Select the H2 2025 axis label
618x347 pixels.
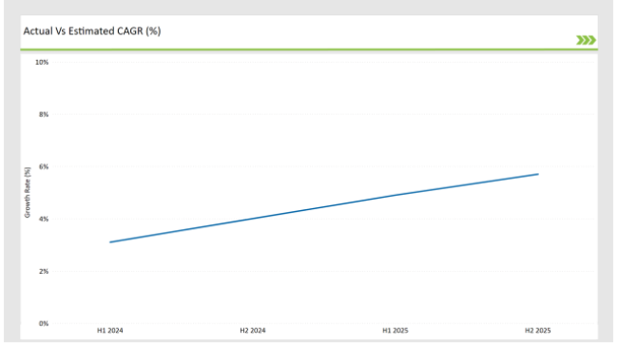(x=537, y=331)
